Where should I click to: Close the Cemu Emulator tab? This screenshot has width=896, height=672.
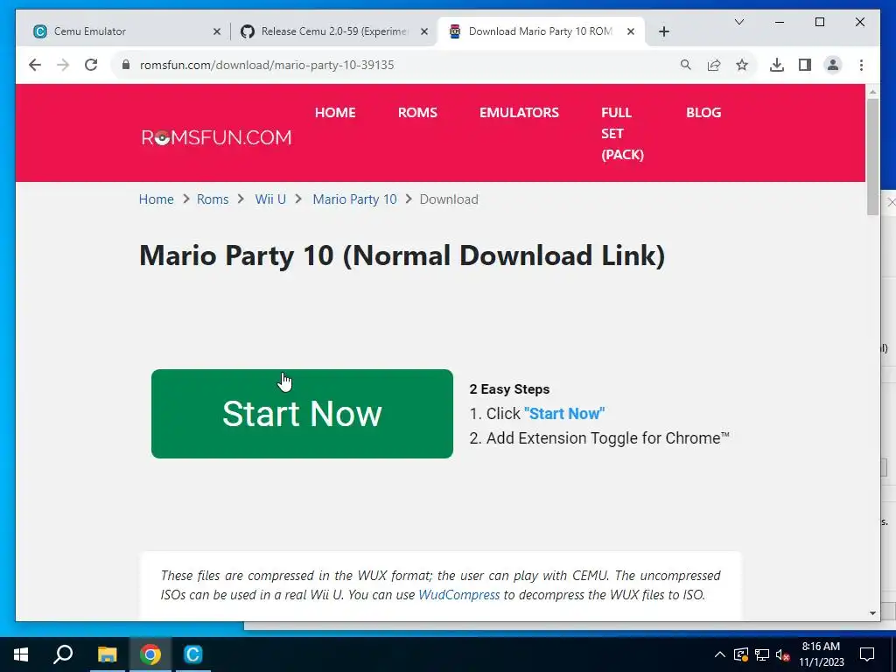point(217,31)
